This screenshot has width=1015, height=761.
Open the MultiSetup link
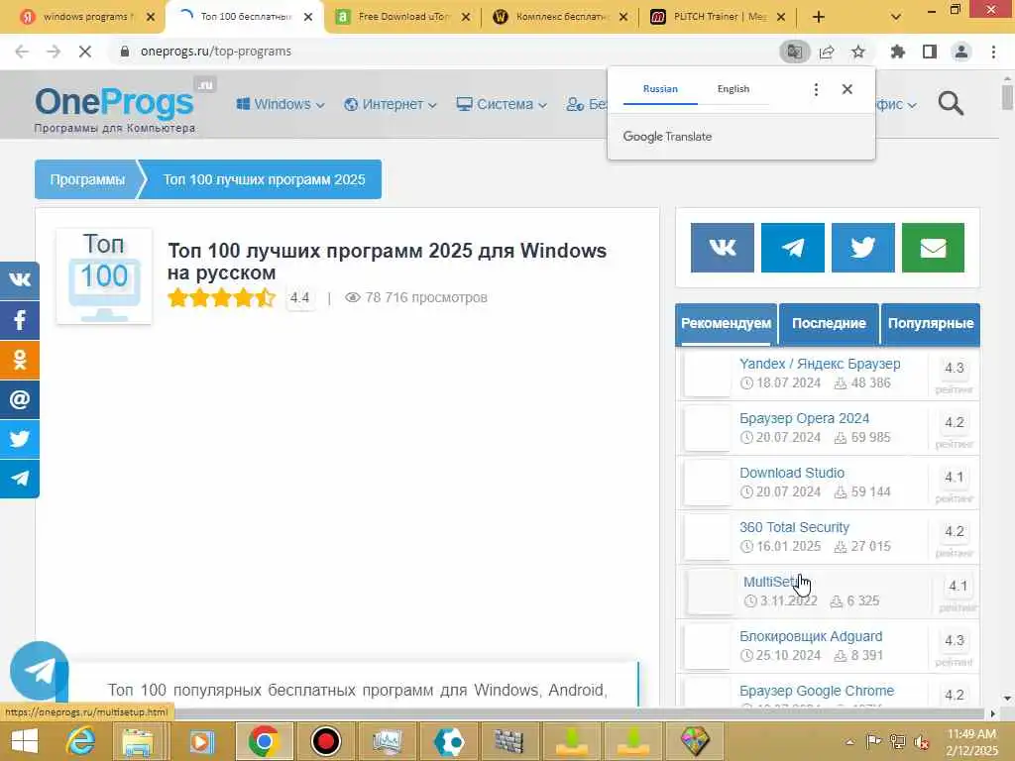click(773, 582)
